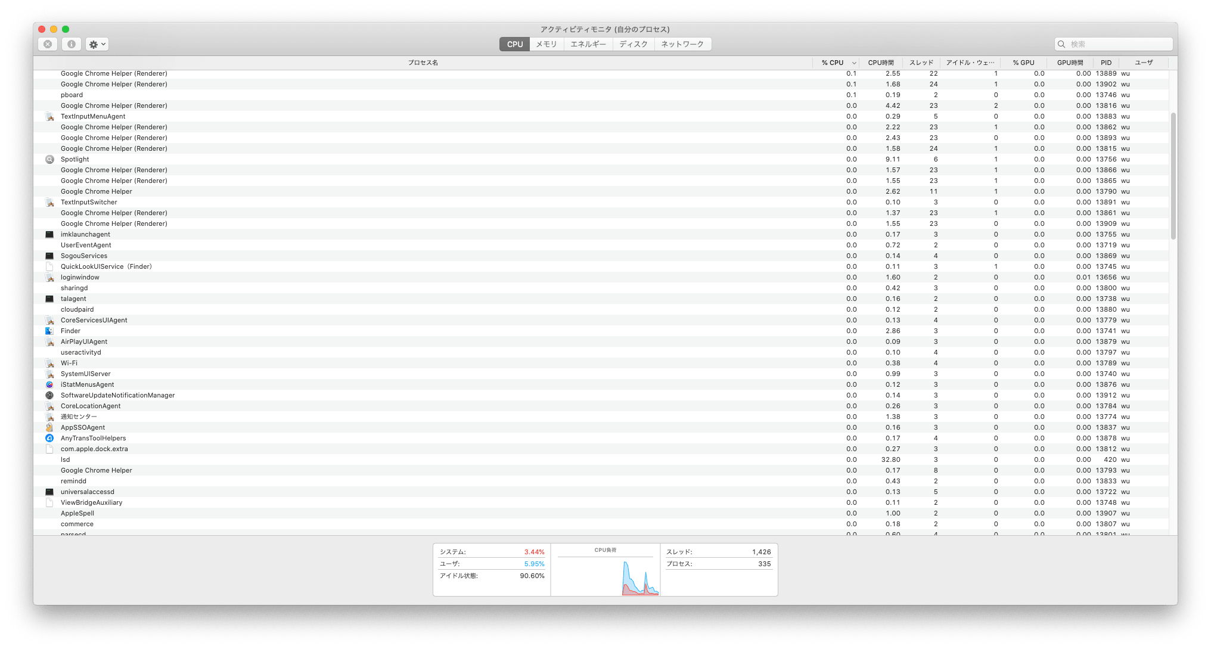The image size is (1211, 649).
Task: Switch to the ネットワーク tab
Action: [682, 44]
